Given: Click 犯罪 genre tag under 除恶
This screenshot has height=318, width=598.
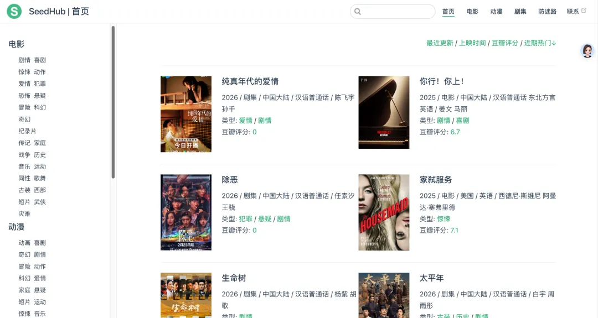Looking at the screenshot, I should pos(246,218).
